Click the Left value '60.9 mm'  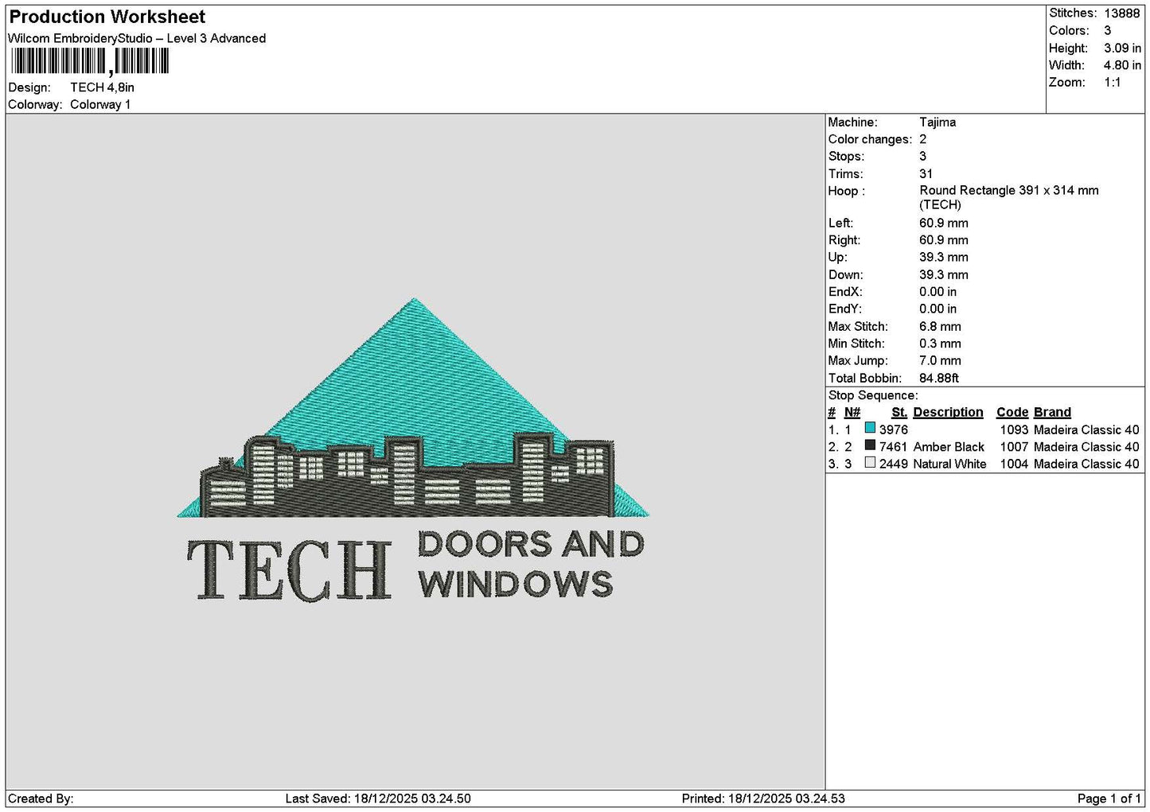point(944,223)
